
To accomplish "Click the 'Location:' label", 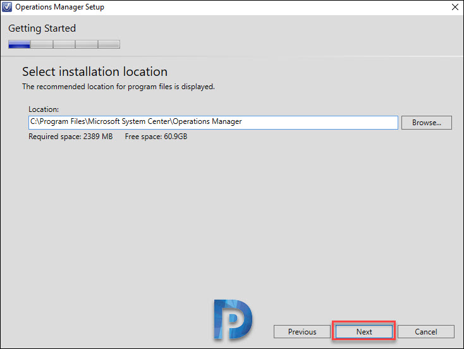I will (44, 109).
